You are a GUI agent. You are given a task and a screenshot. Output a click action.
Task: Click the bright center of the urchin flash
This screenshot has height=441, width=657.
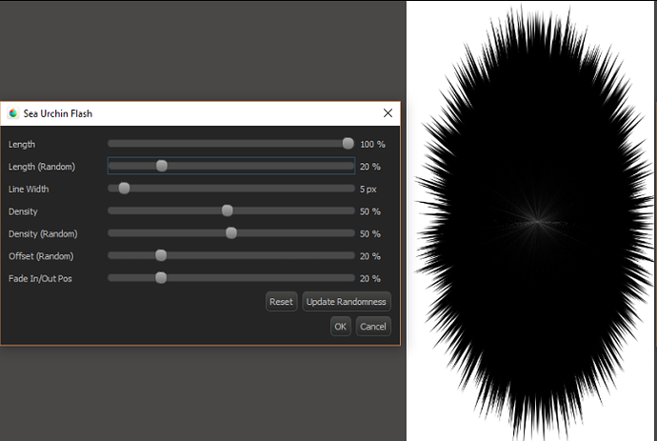536,221
